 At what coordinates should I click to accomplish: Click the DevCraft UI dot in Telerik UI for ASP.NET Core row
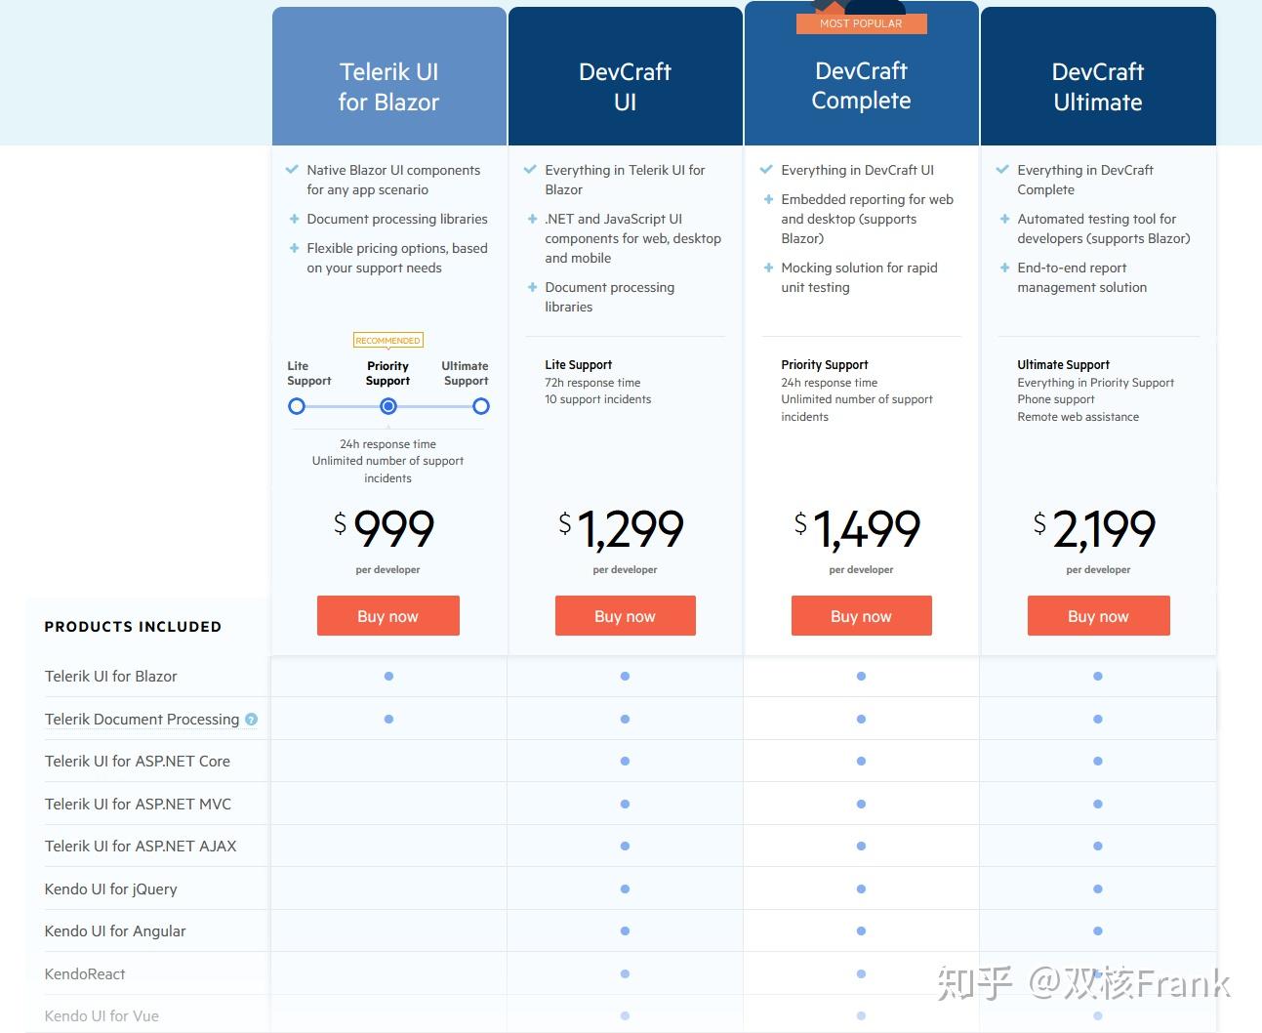tap(625, 762)
